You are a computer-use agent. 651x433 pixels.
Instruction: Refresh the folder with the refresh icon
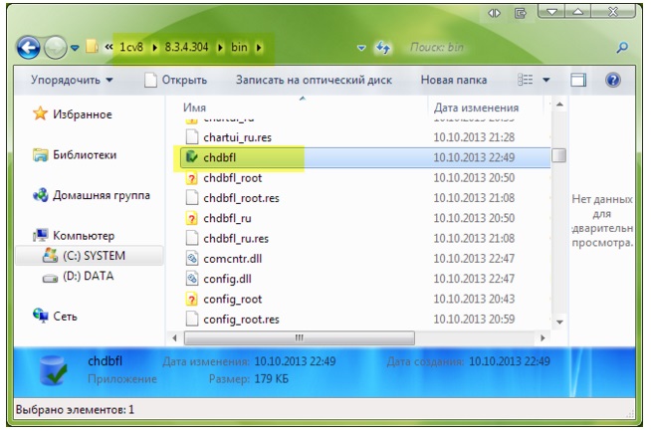point(383,48)
